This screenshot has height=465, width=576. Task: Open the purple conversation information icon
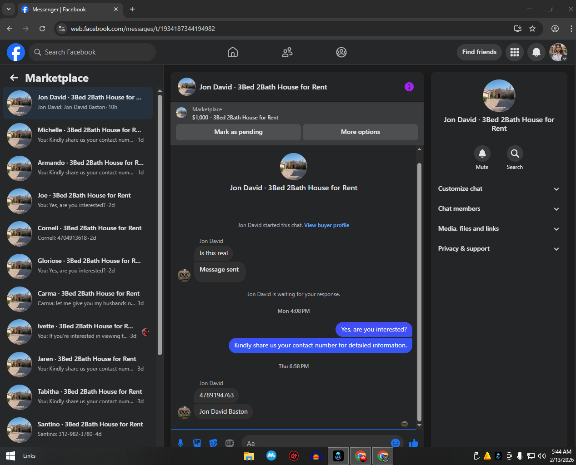pyautogui.click(x=409, y=87)
